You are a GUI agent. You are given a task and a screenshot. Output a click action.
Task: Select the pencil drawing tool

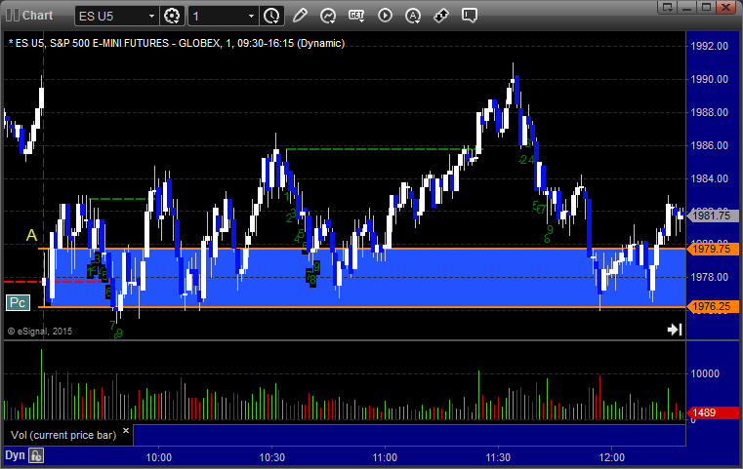coord(300,16)
